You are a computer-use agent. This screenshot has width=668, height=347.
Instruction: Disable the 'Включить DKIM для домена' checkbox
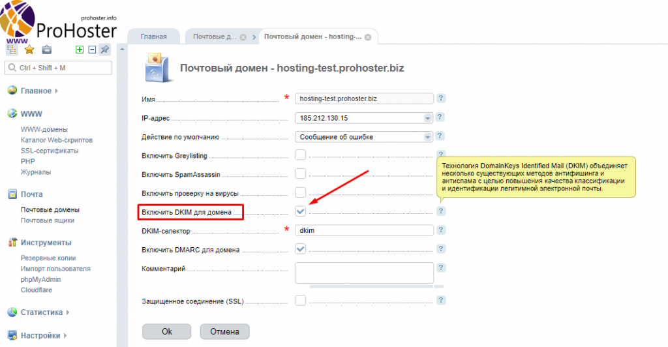pyautogui.click(x=300, y=211)
